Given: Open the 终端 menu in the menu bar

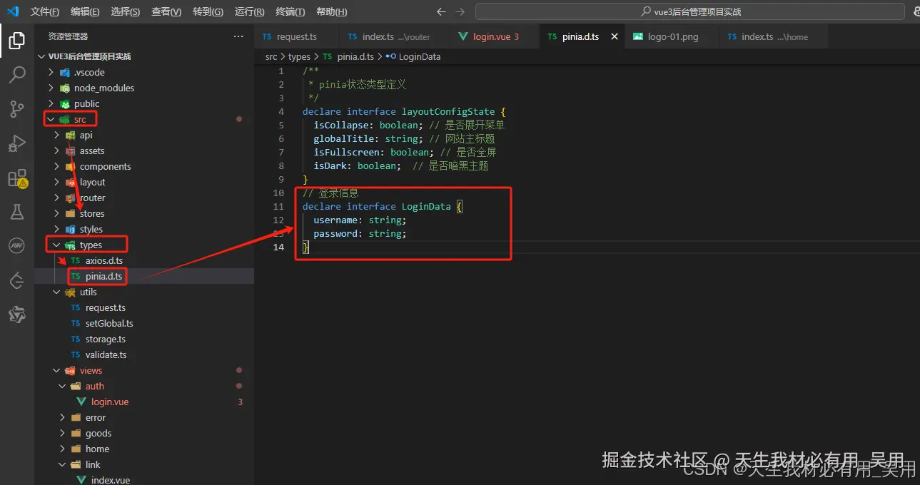Looking at the screenshot, I should (x=288, y=11).
